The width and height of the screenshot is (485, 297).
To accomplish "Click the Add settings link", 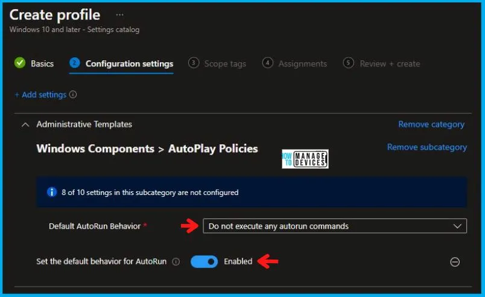I will (41, 95).
